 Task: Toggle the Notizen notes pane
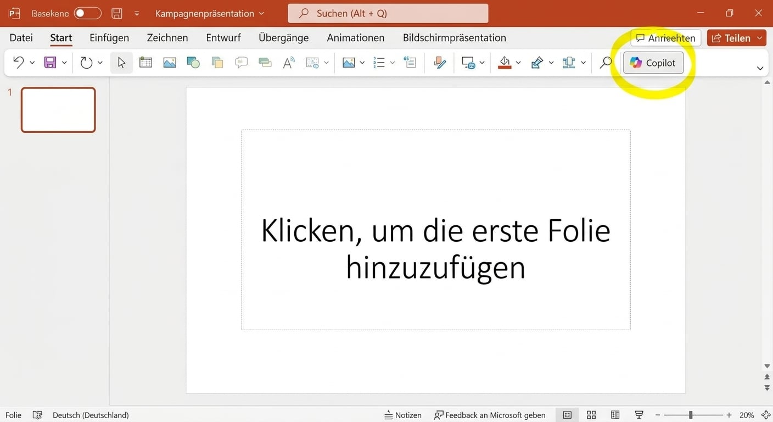click(403, 415)
